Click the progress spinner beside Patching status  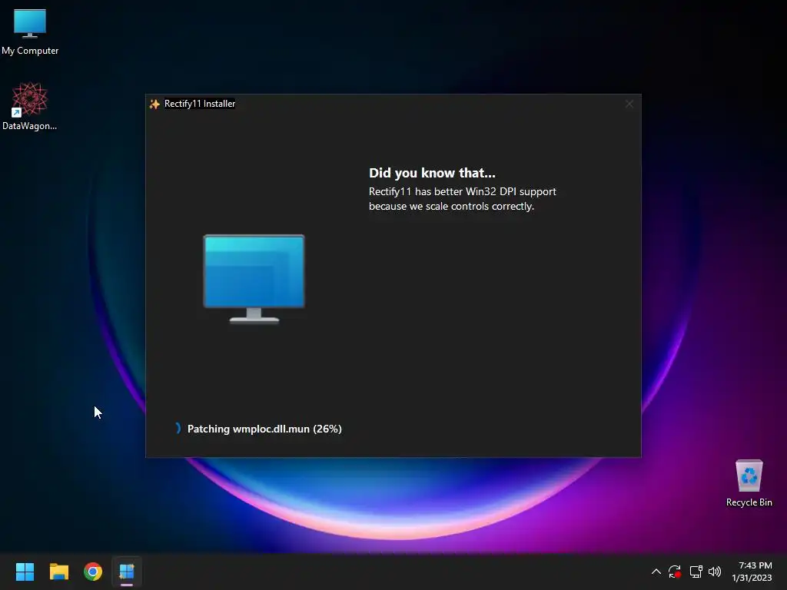(x=178, y=428)
